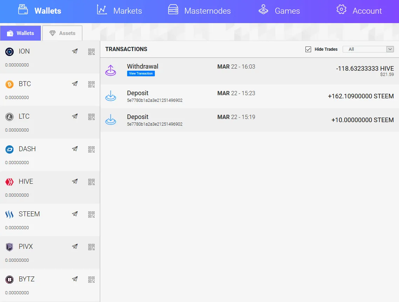Image resolution: width=399 pixels, height=302 pixels.
Task: Click the MAR 22 - 15:23 timestamp
Action: [x=236, y=93]
